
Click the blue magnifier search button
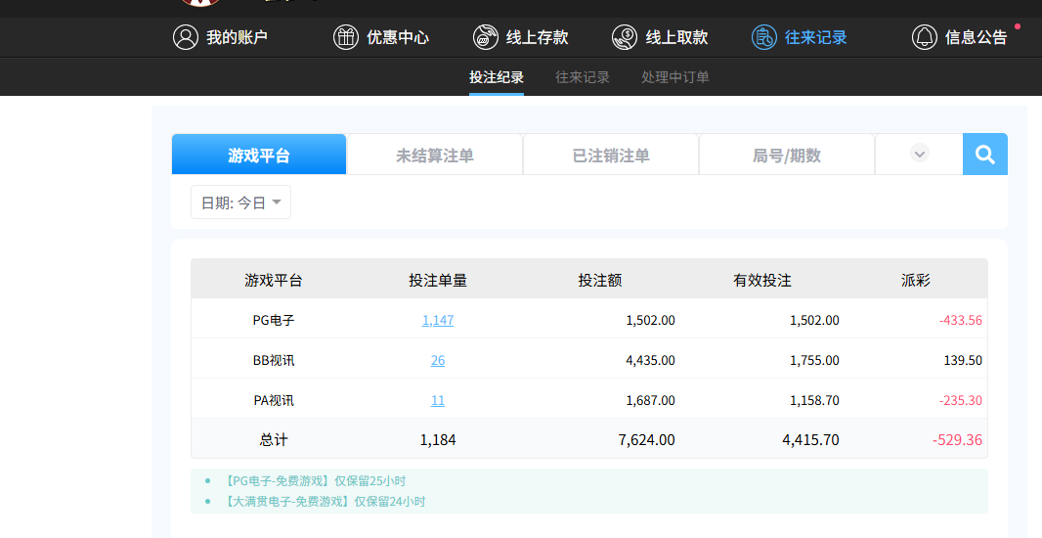(984, 155)
